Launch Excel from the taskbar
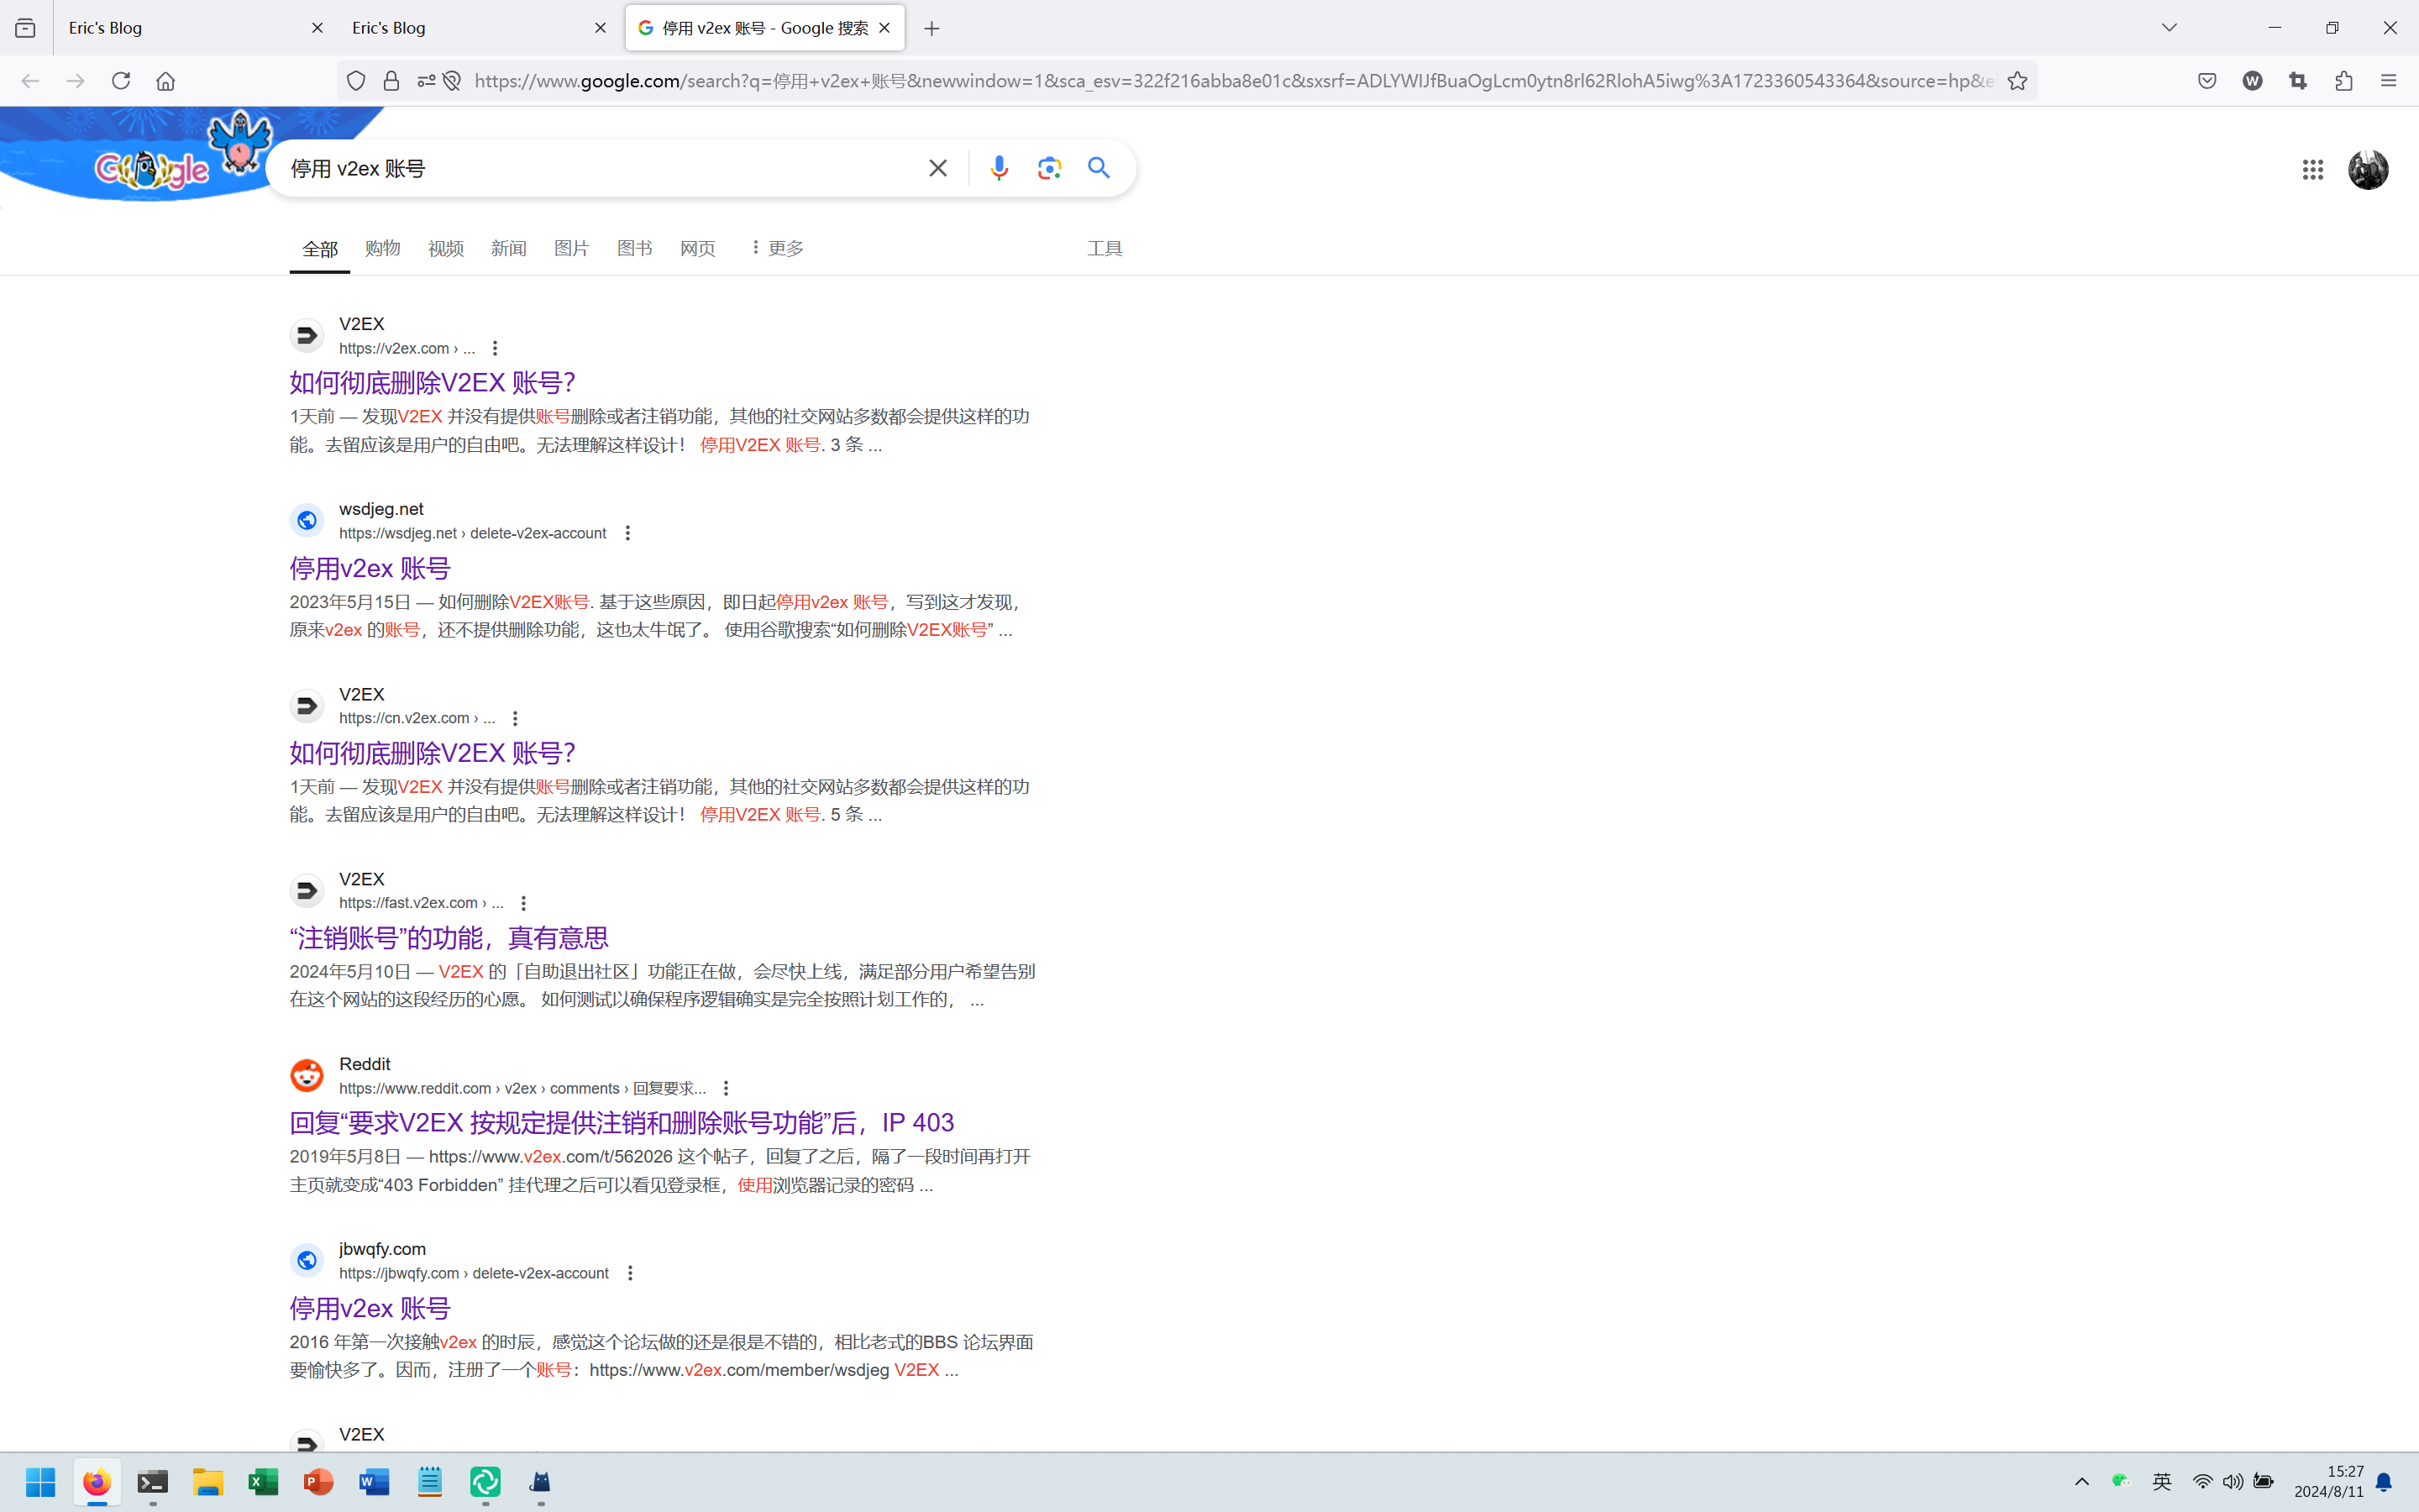 click(263, 1482)
